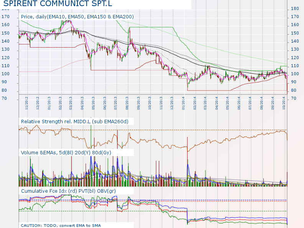Select the 10/2013 date axis label
304x228 pixels.
[150, 103]
